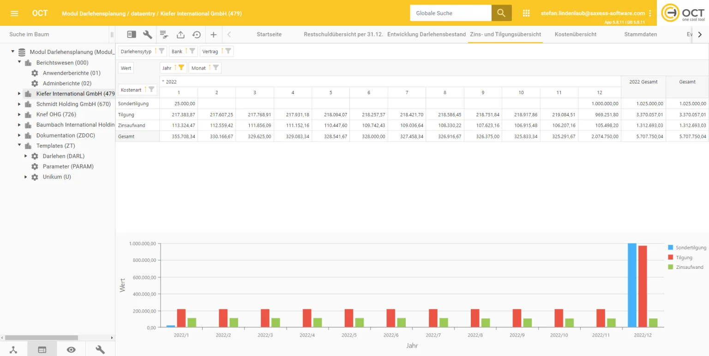
Task: Add a new tab with plus icon
Action: click(x=213, y=35)
